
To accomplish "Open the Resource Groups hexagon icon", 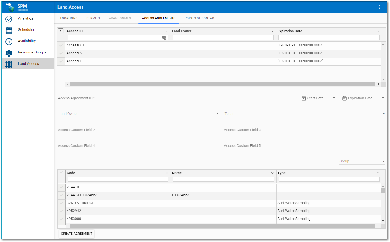I will (9, 53).
